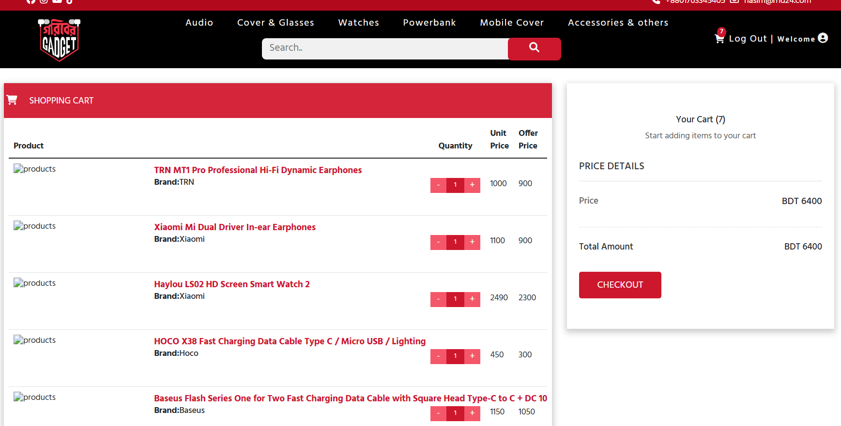This screenshot has width=841, height=426.
Task: Decrease quantity of Baseus Flash Series cable
Action: (438, 413)
